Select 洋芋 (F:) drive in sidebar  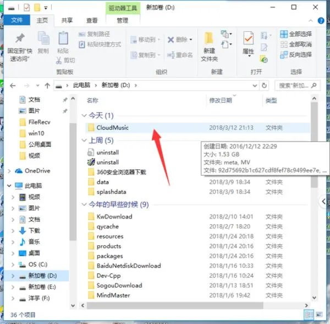[38, 298]
